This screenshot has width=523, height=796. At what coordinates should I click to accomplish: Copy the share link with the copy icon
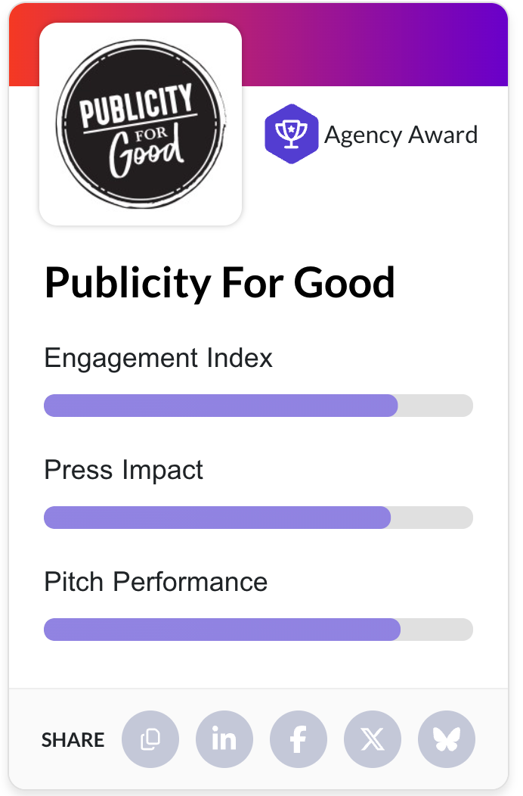pyautogui.click(x=150, y=739)
